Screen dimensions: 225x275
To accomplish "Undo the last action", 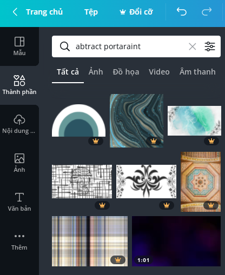I will point(182,12).
